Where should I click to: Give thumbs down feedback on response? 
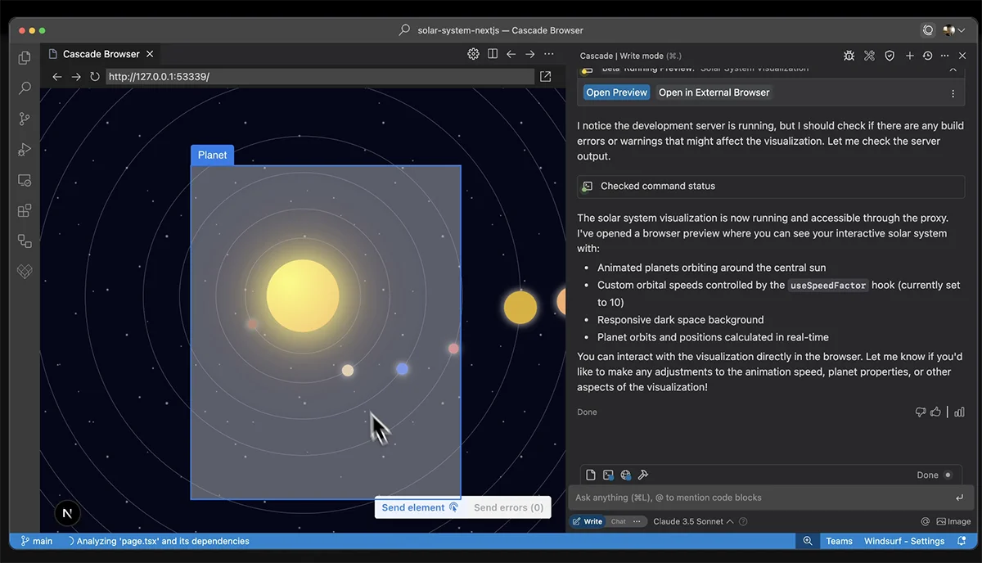921,412
